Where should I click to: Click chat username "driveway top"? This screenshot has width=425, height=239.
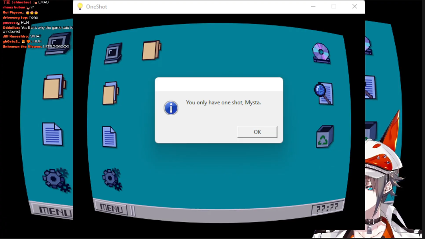pos(15,18)
